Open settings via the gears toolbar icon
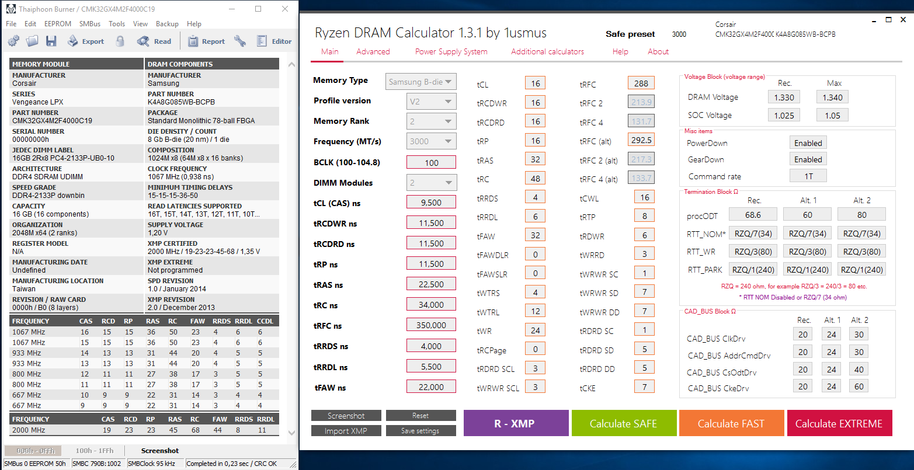Viewport: 914px width, 470px height. [13, 41]
